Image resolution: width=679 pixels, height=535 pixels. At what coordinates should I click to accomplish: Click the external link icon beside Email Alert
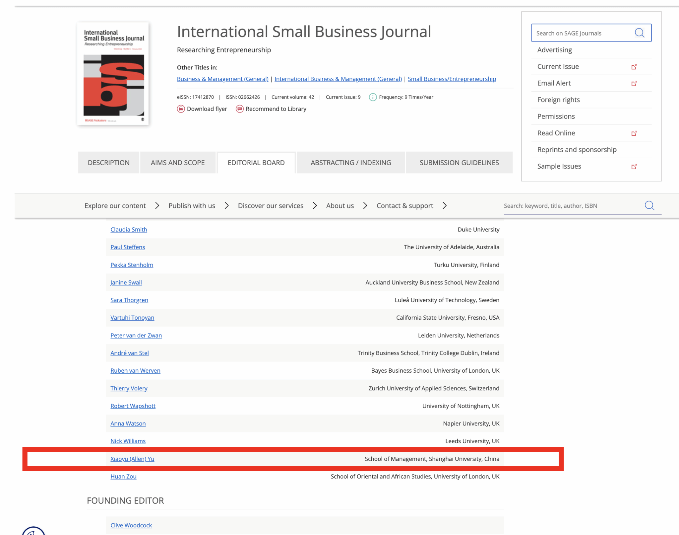click(634, 83)
